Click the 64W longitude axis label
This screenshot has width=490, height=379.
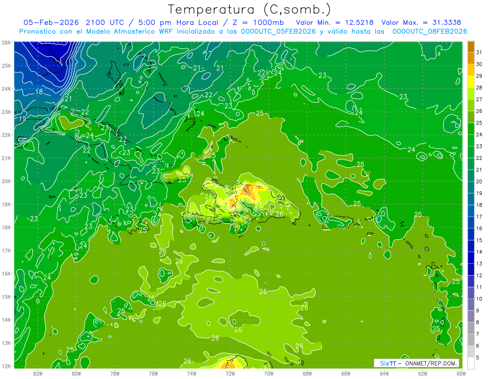point(384,373)
